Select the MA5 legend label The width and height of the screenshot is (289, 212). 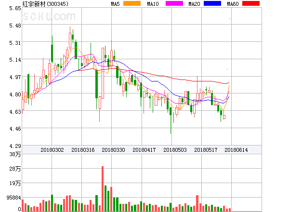116,4
